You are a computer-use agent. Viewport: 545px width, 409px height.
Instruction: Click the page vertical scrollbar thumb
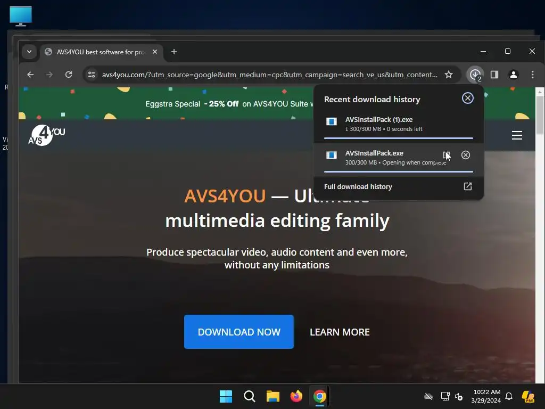point(540,115)
